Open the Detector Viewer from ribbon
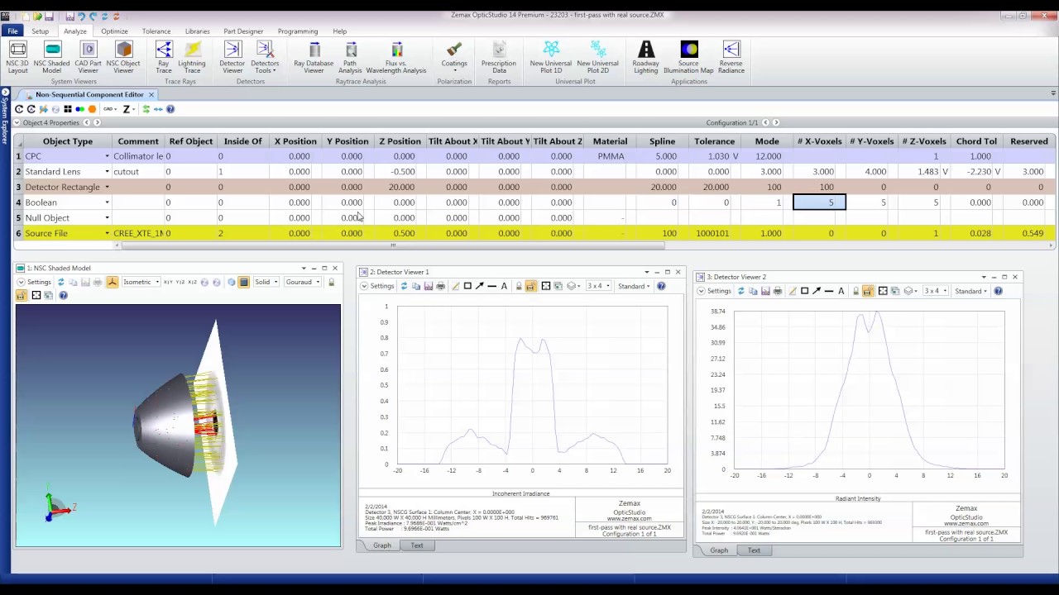Screen dimensions: 1059x595 (x=232, y=57)
